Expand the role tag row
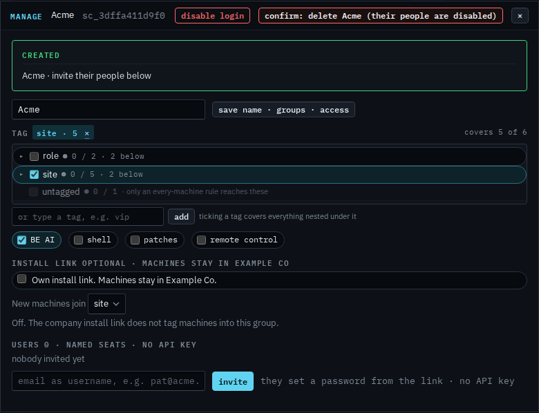Image resolution: width=539 pixels, height=413 pixels. click(21, 156)
